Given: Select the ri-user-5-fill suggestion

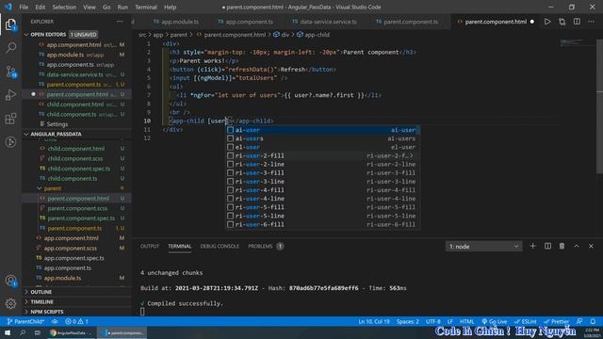Looking at the screenshot, I should click(322, 207).
